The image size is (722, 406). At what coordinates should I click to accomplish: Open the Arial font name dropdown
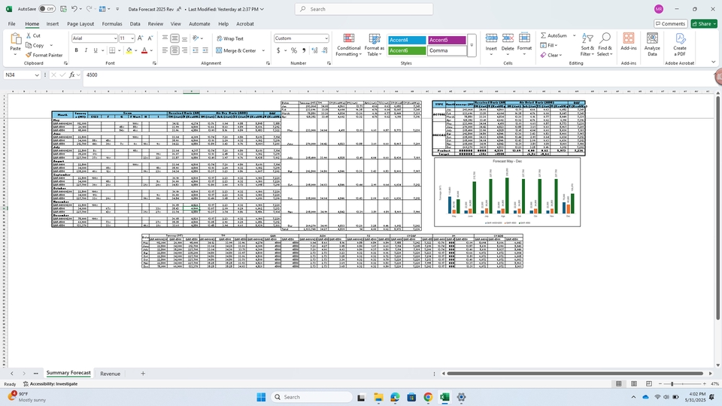click(114, 38)
